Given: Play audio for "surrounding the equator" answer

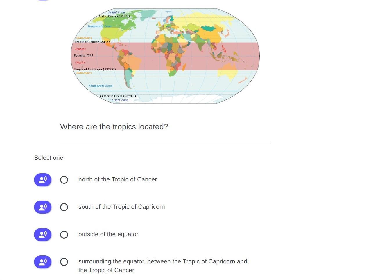Looking at the screenshot, I should (x=43, y=262).
